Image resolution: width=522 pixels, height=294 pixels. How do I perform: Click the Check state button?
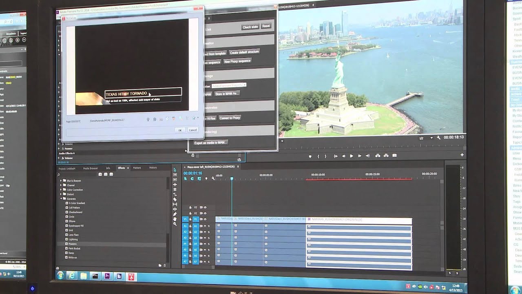click(250, 27)
